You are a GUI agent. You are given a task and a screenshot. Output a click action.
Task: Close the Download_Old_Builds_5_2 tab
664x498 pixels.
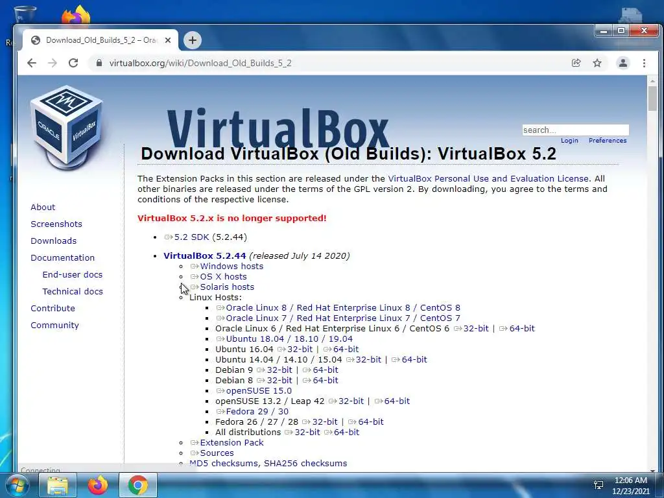(168, 40)
